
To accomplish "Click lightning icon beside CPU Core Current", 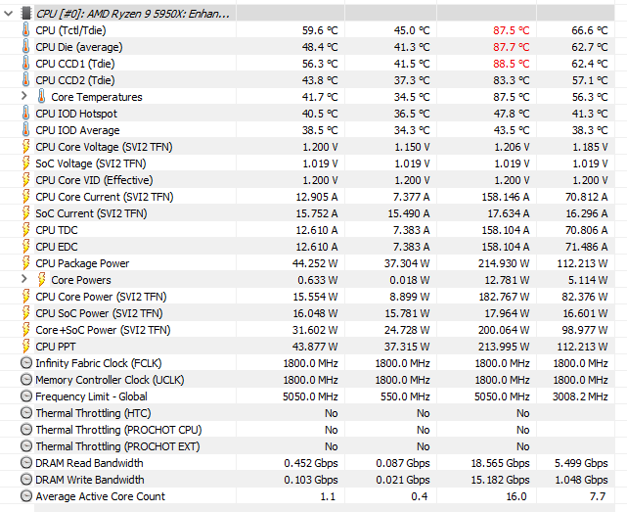I will pos(26,197).
